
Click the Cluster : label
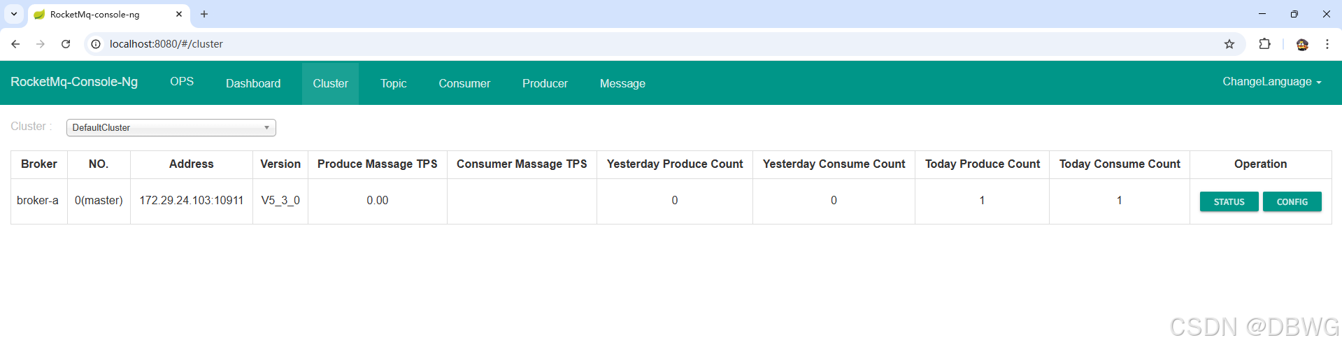[x=31, y=127]
